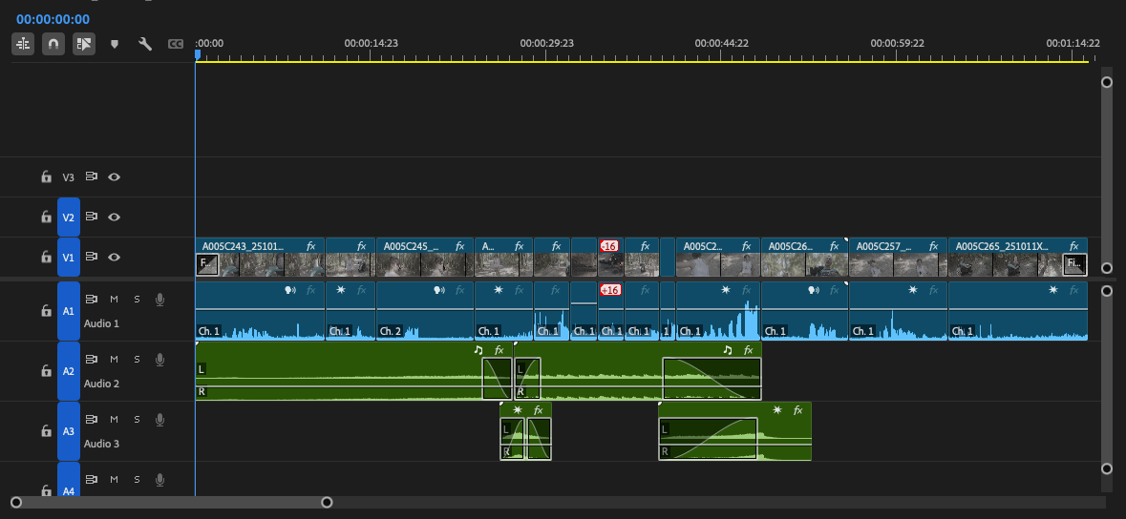Toggle sync lock on A1
Screen dimensions: 1126x519
91,299
